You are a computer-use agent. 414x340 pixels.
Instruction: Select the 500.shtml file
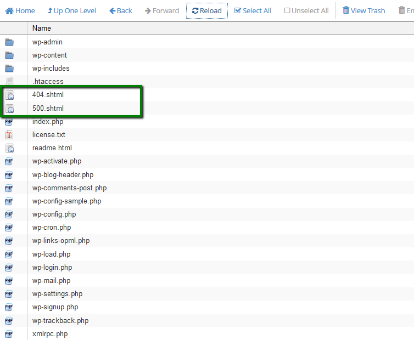48,108
